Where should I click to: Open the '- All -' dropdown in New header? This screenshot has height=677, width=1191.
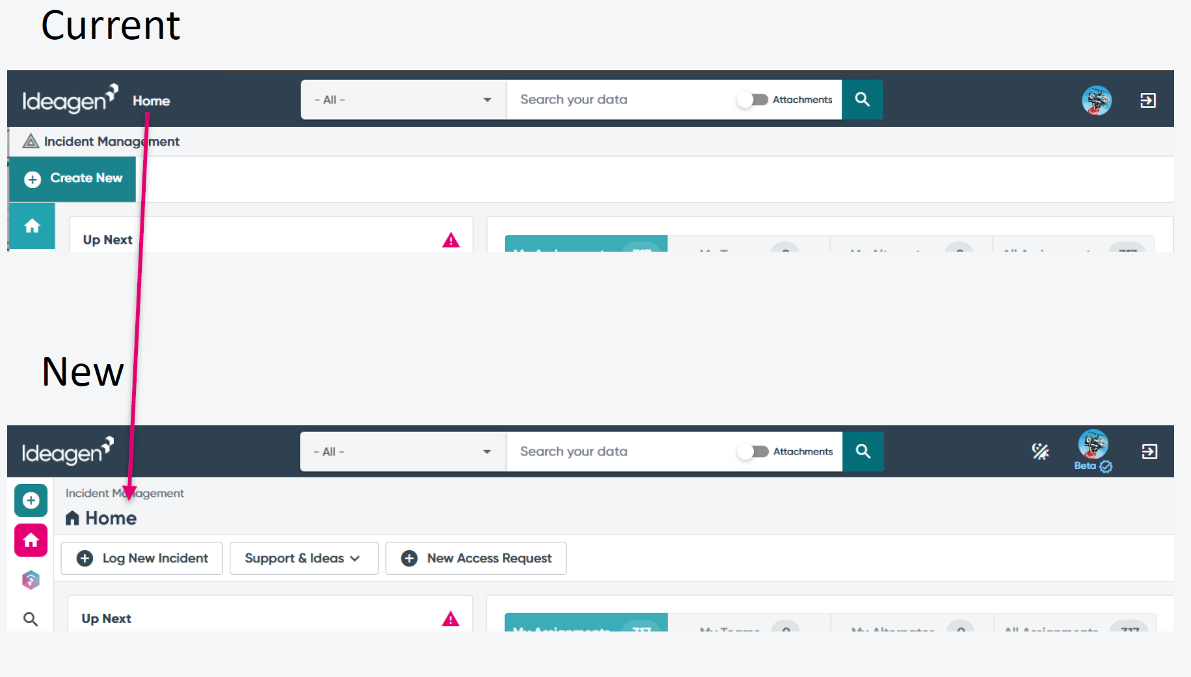click(x=403, y=451)
